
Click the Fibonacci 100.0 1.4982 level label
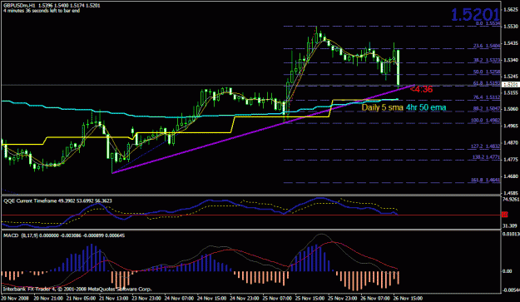486,121
